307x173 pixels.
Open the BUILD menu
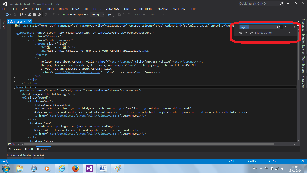click(51, 9)
